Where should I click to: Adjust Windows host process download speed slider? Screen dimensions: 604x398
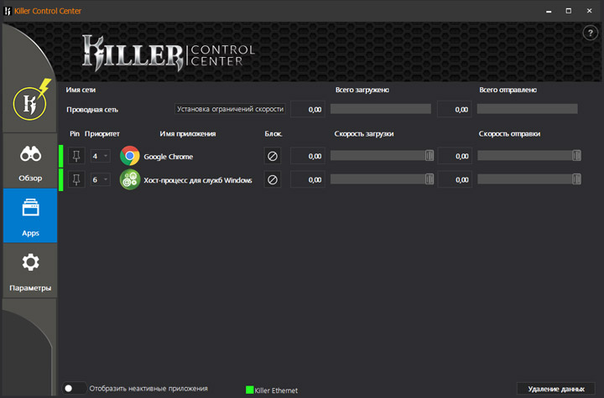coord(430,179)
